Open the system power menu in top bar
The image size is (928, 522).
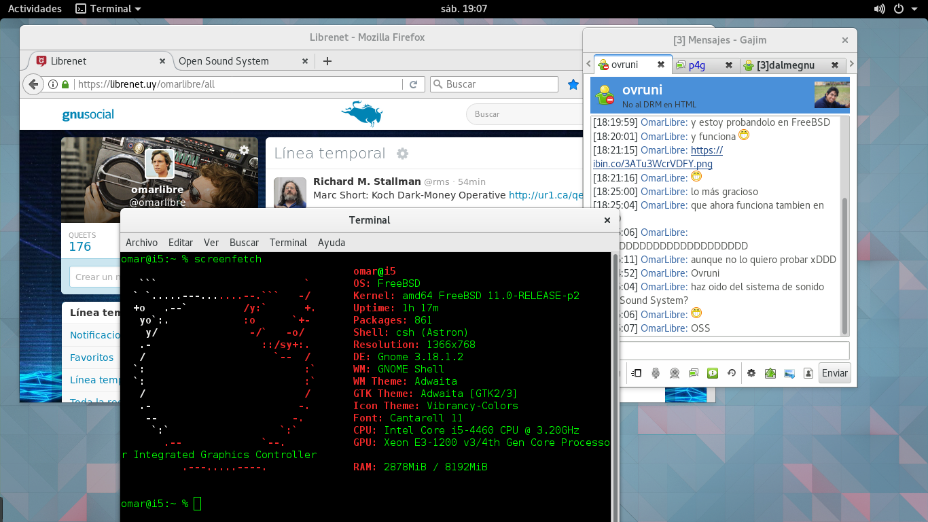(904, 9)
